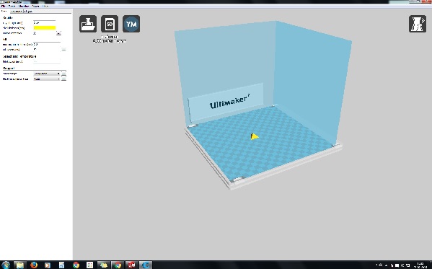The width and height of the screenshot is (432, 269).
Task: Open the first Chrome taskbar icon
Action: point(76,265)
